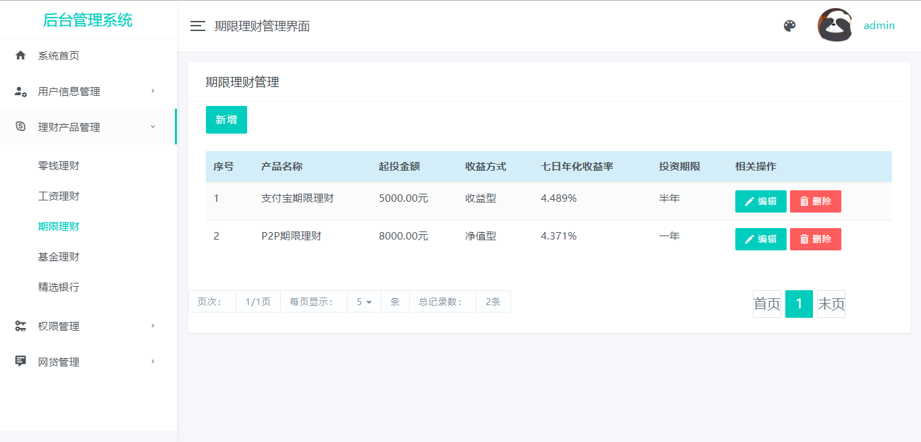The height and width of the screenshot is (442, 921).
Task: Open the 零钱理财 menu item
Action: [x=59, y=165]
